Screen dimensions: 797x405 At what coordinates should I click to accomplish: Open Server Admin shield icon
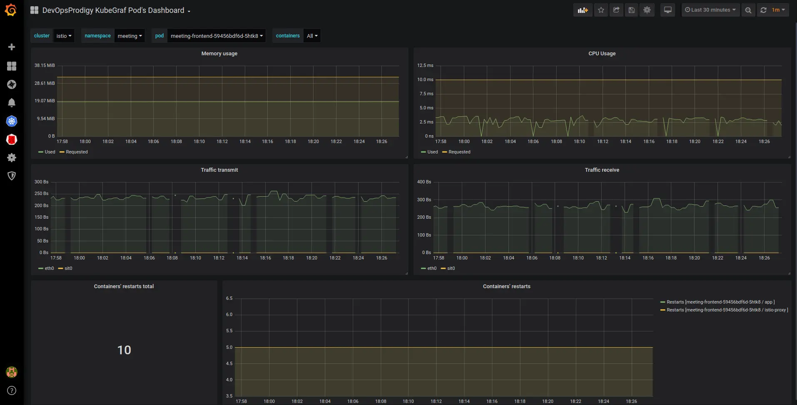[x=12, y=176]
